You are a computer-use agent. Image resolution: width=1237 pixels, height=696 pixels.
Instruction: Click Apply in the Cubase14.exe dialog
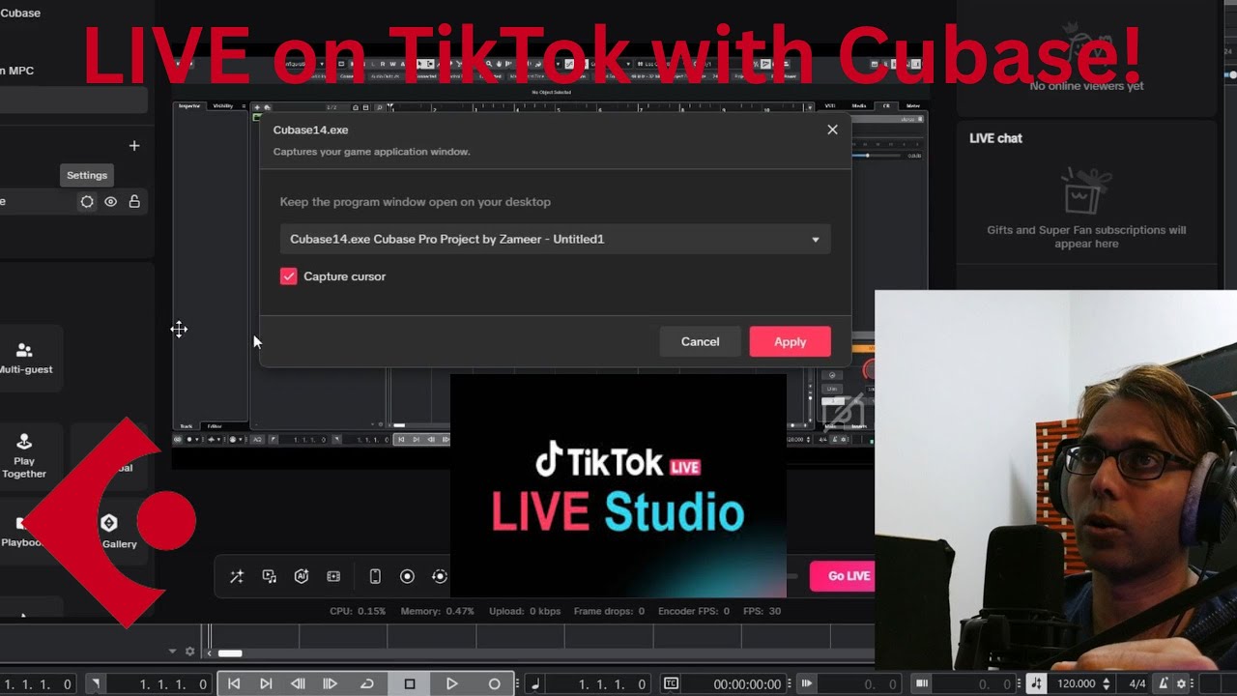790,341
